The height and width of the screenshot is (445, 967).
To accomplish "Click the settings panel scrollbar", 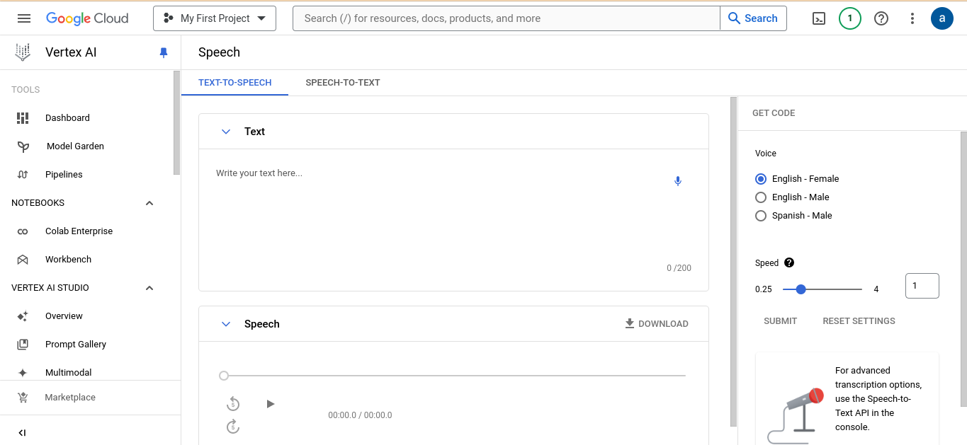I will click(963, 269).
